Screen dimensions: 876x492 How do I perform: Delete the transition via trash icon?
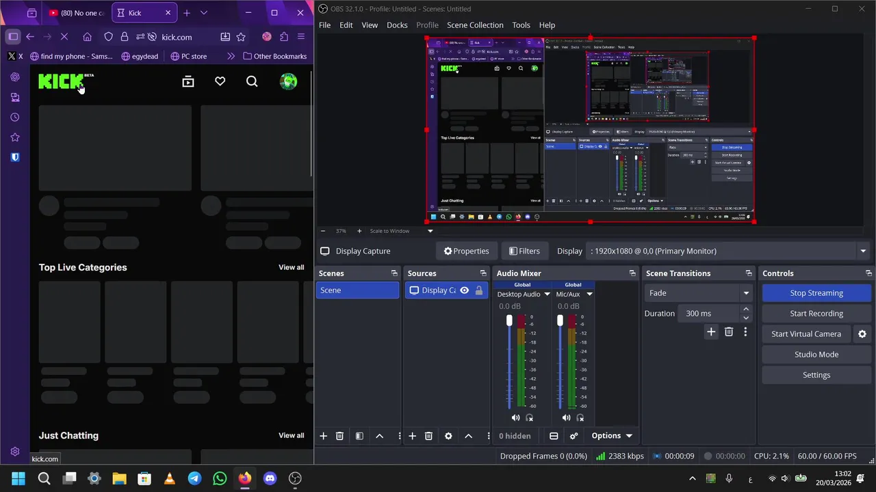tap(729, 331)
